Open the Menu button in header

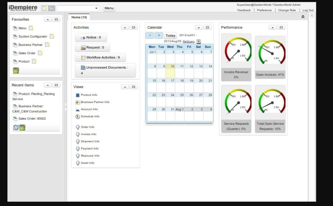pyautogui.click(x=109, y=8)
